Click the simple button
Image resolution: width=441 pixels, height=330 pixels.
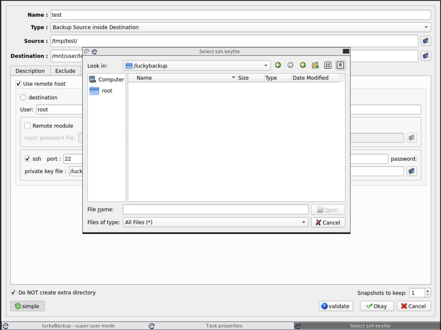pyautogui.click(x=27, y=306)
